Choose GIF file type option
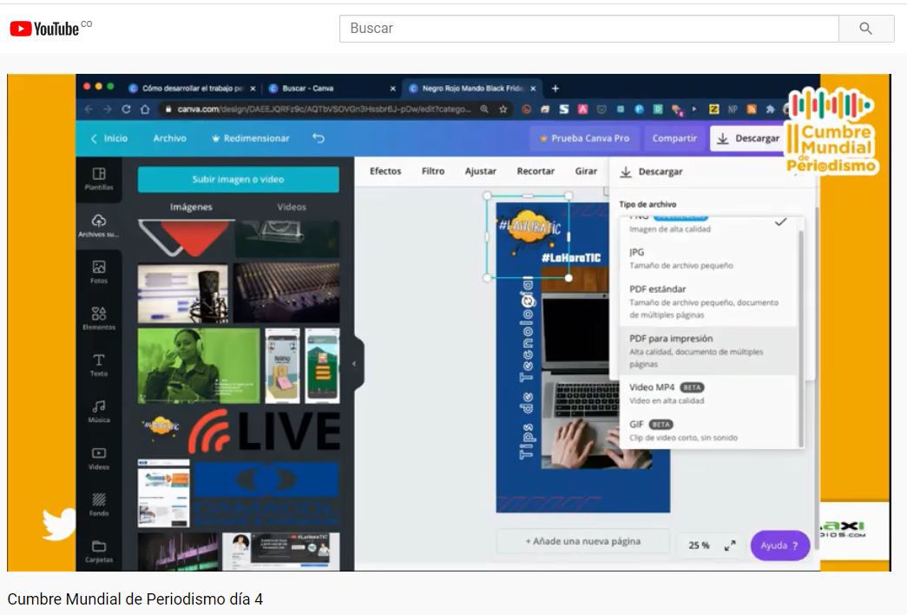The image size is (907, 615). click(x=708, y=430)
